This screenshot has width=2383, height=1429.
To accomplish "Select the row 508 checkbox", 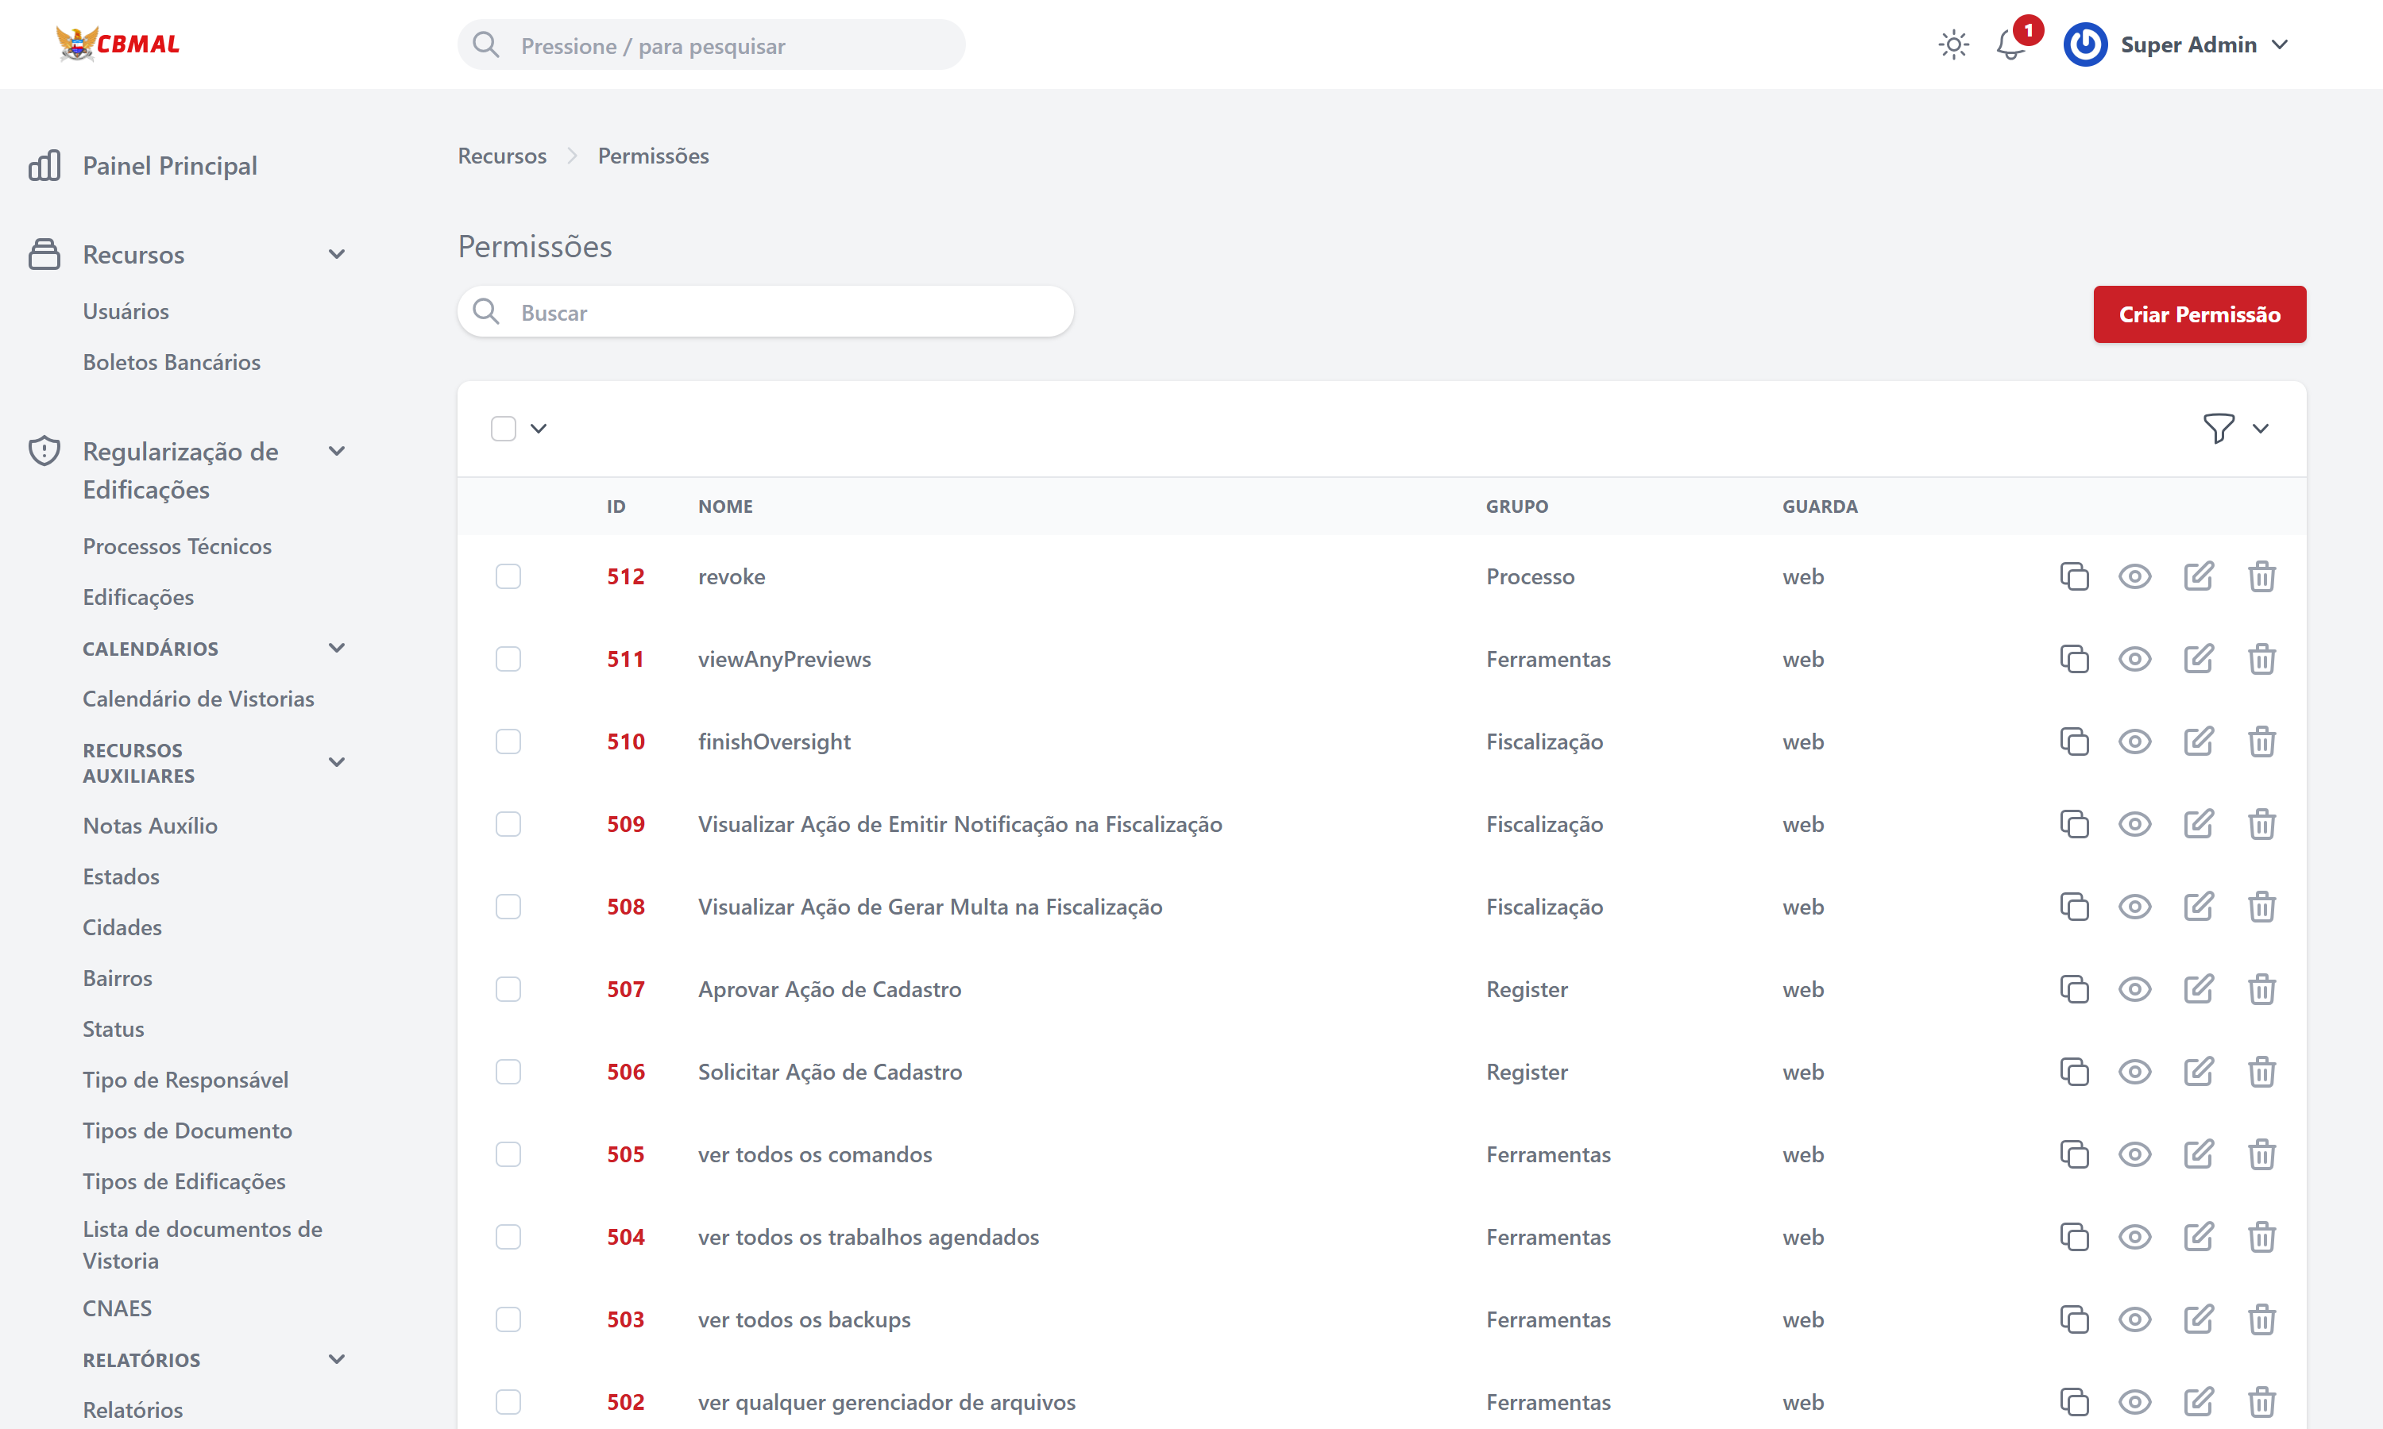I will [508, 906].
